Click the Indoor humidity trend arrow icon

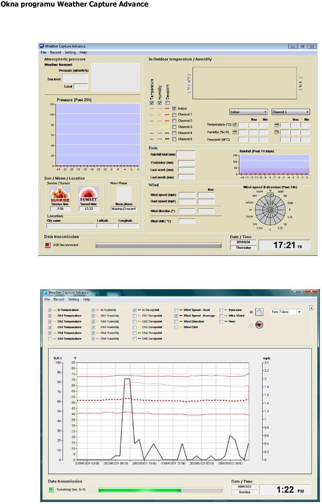235,132
